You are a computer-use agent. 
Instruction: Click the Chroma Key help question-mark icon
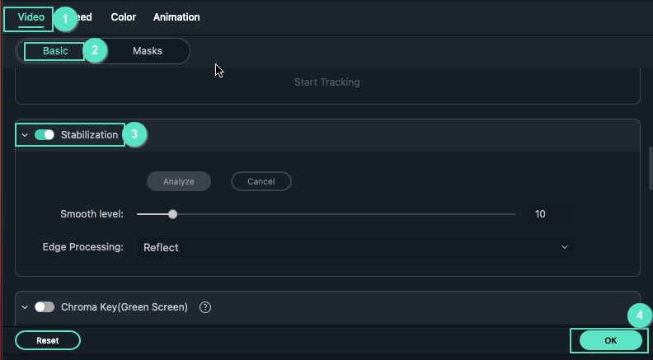pos(206,307)
